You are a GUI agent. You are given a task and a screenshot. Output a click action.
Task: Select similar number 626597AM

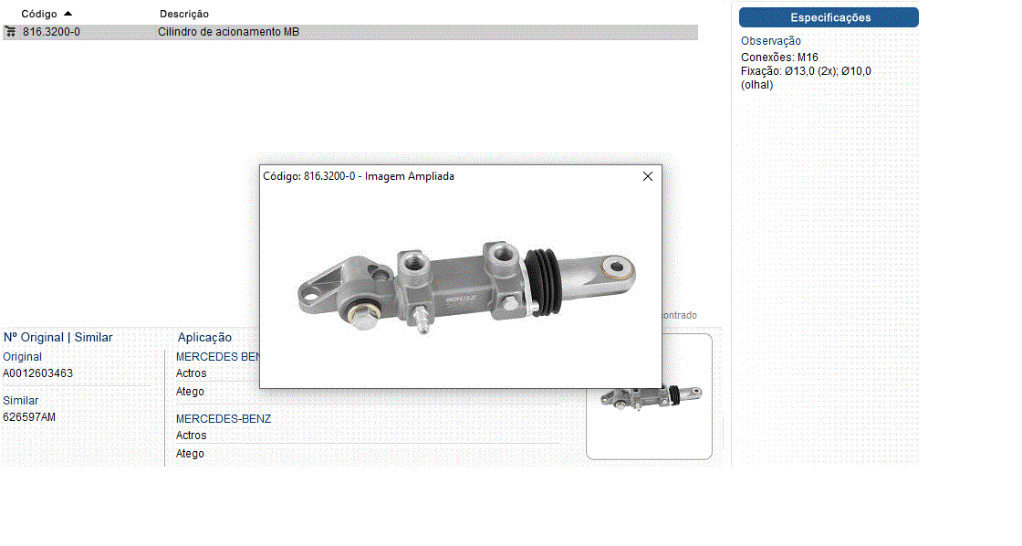(29, 417)
